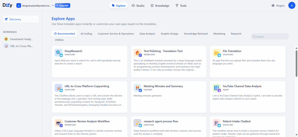Viewport: 298px width, 137px height.
Task: Filter templates by AI Coding category
Action: click(86, 34)
